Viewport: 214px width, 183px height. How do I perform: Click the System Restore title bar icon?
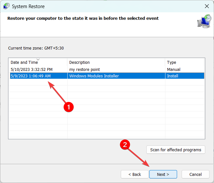coord(6,6)
